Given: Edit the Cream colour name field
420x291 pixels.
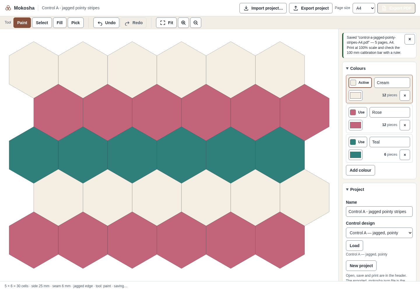Looking at the screenshot, I should [x=392, y=83].
